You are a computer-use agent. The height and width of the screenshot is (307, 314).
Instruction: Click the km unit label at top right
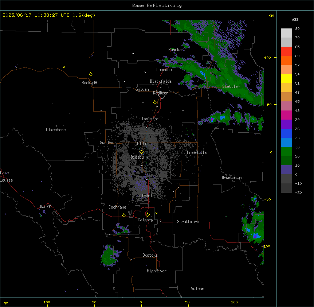pos(271,15)
